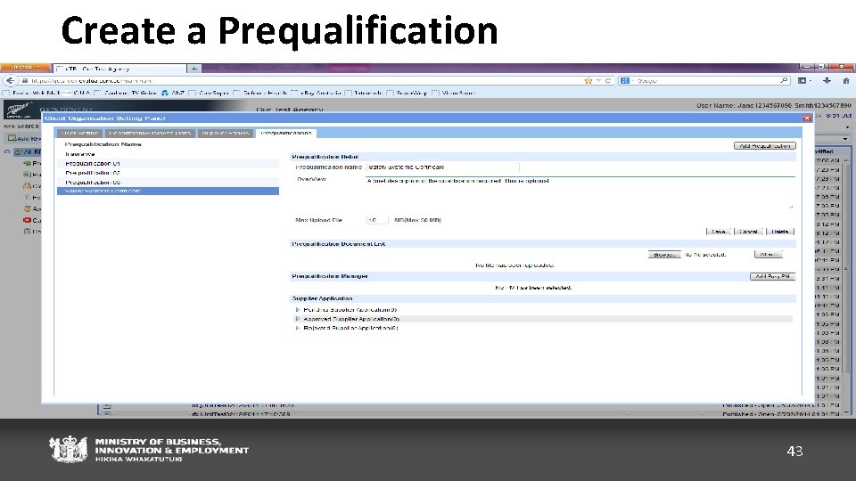Click the Browse file button
The height and width of the screenshot is (481, 856).
pos(664,255)
